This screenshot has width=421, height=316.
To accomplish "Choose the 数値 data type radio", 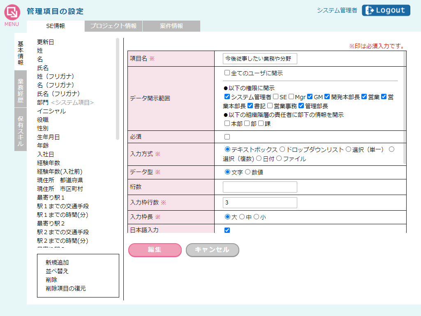I will [248, 172].
